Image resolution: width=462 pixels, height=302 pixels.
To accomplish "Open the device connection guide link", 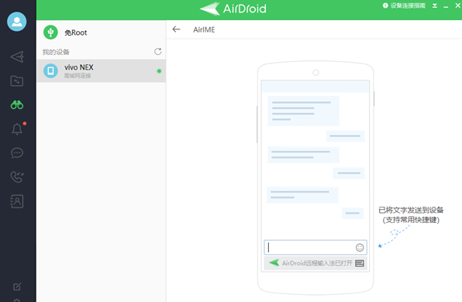I will point(408,5).
